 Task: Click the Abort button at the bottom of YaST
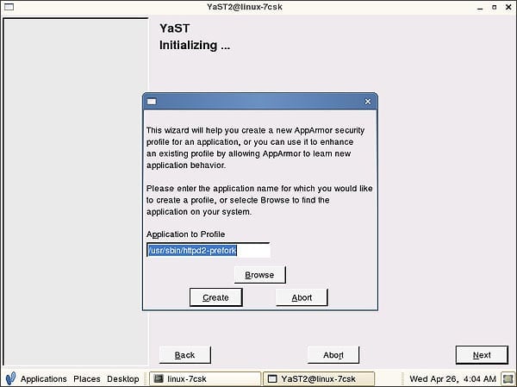pos(333,355)
